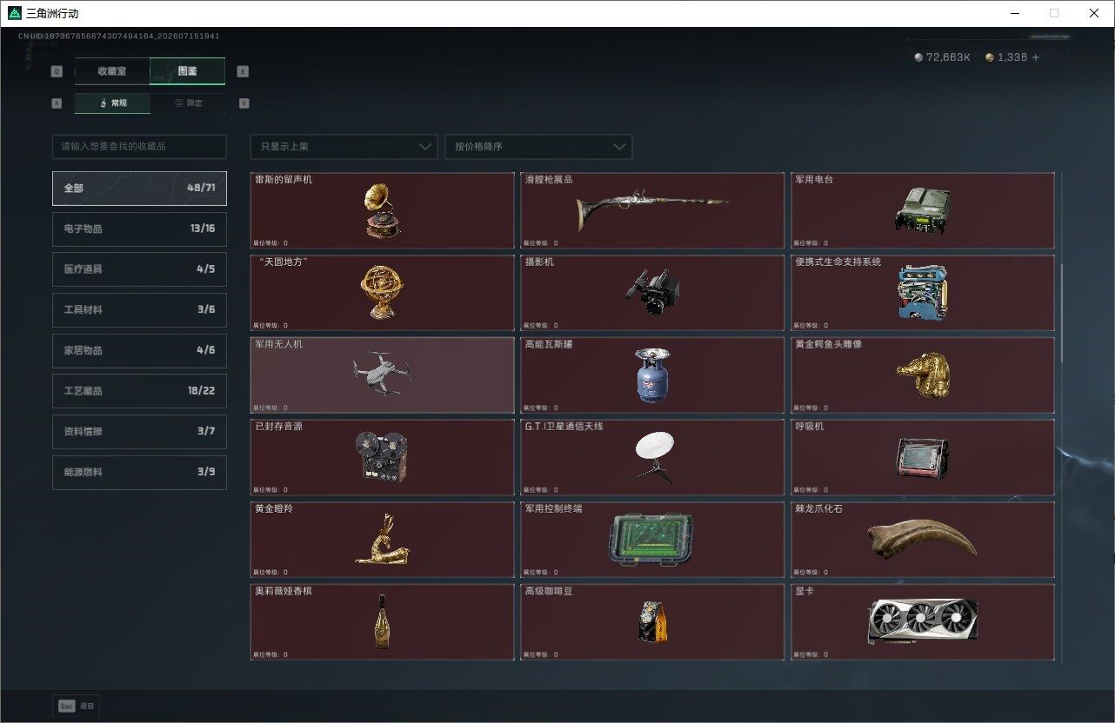Filter by 工艺藏品 18/22 category
1115x723 pixels.
pyautogui.click(x=139, y=391)
